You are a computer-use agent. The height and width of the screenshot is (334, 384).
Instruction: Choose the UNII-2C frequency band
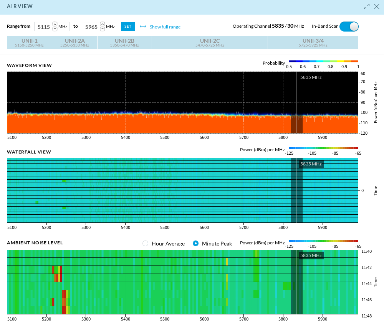pos(210,42)
